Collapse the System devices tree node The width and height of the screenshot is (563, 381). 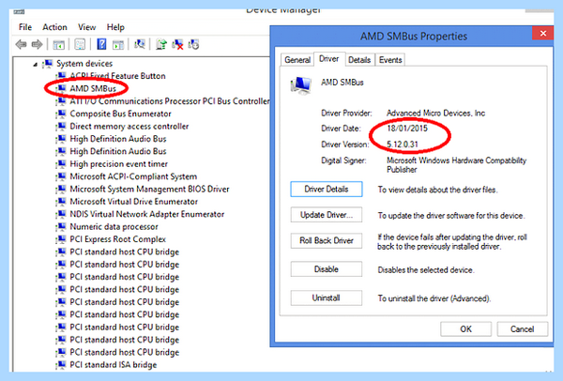pyautogui.click(x=36, y=64)
